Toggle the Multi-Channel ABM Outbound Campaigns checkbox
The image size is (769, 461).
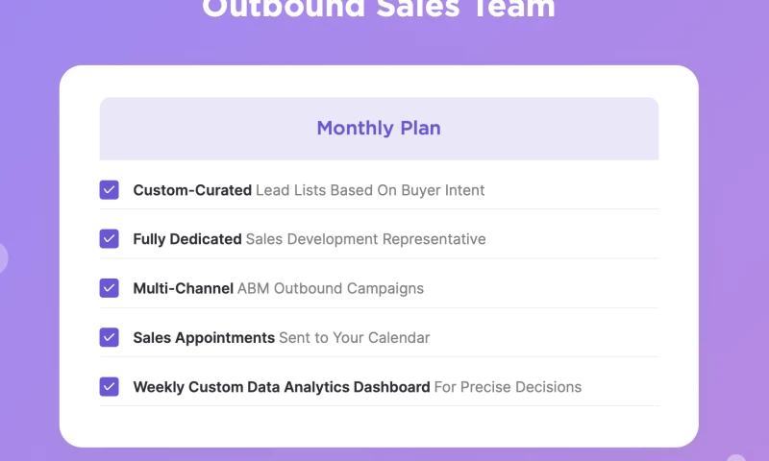point(110,288)
